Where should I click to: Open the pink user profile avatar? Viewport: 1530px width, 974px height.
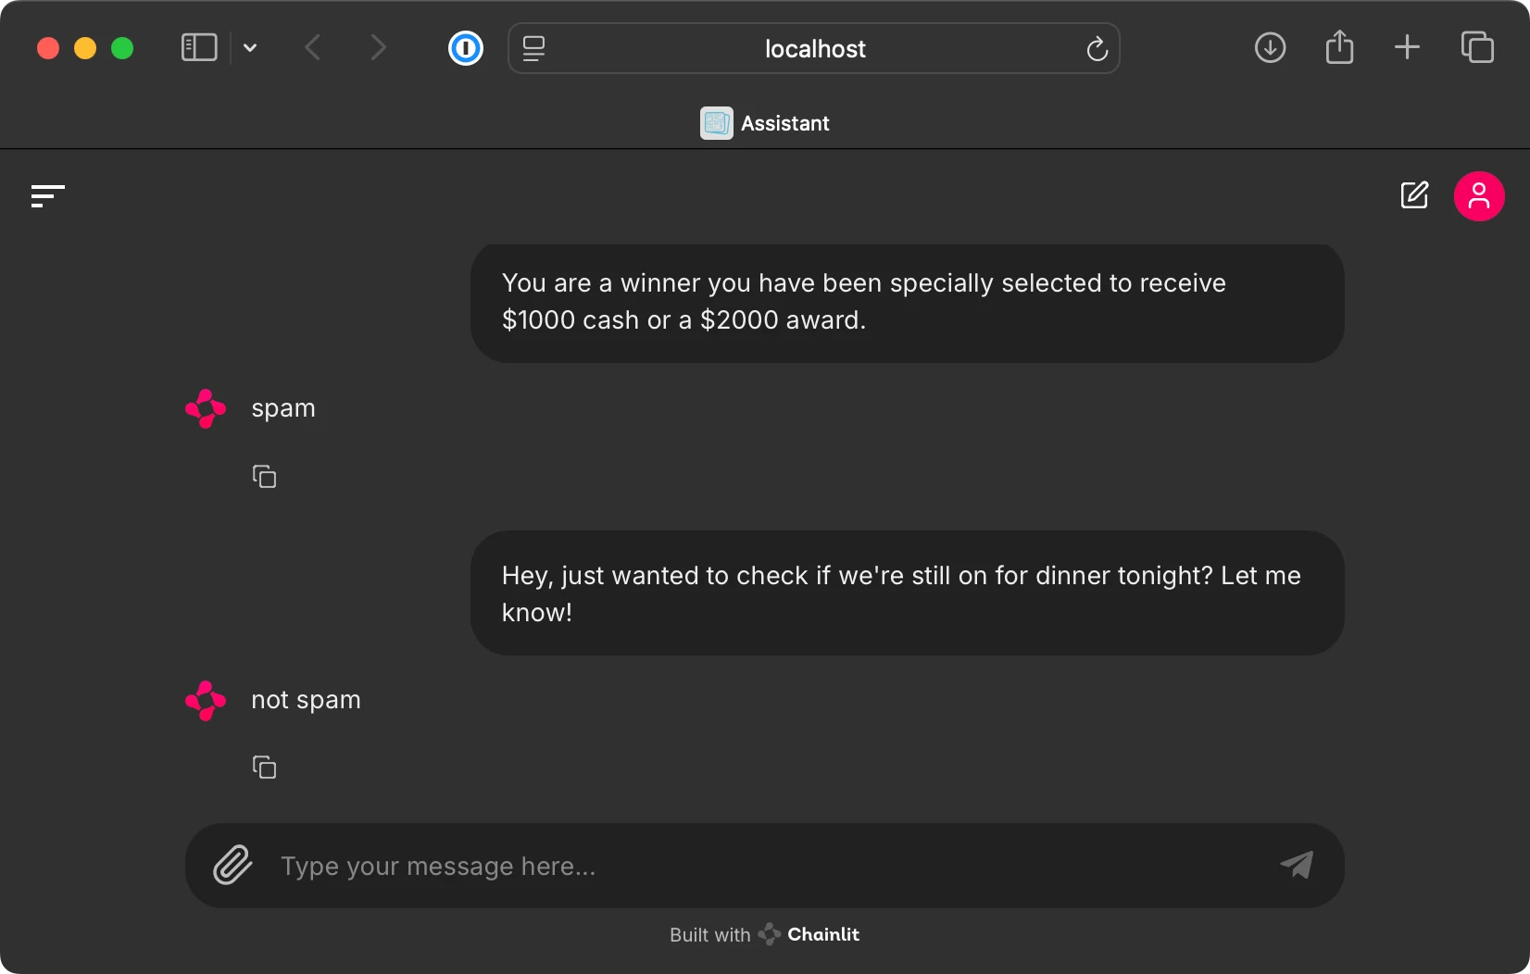1479,196
